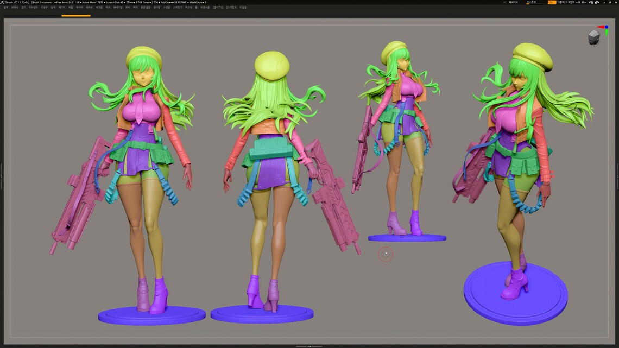Click the ZBrush logo icon in title bar

[2, 2]
